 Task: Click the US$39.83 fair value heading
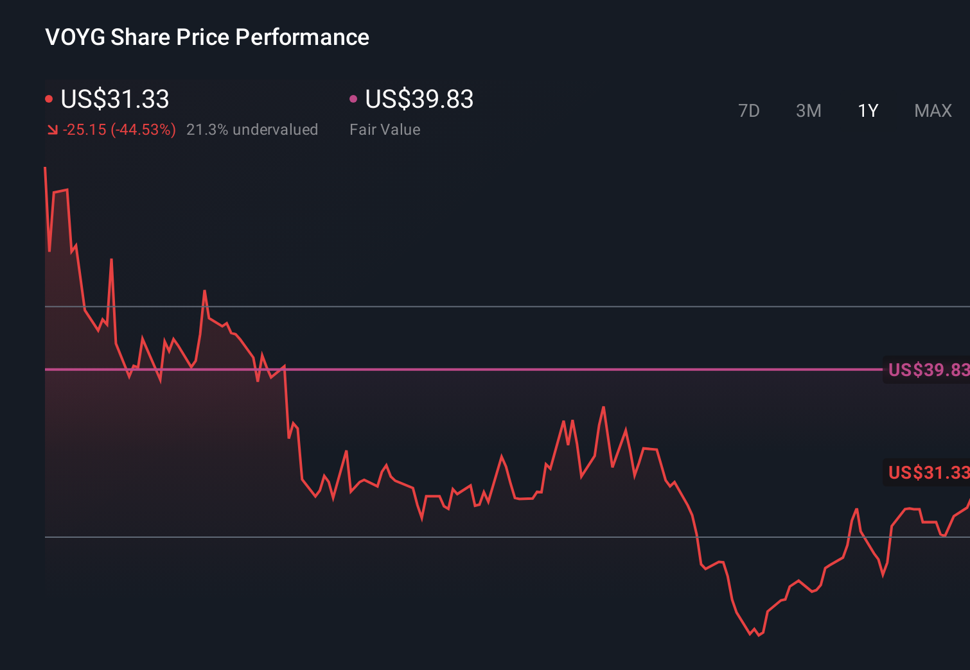pyautogui.click(x=419, y=99)
